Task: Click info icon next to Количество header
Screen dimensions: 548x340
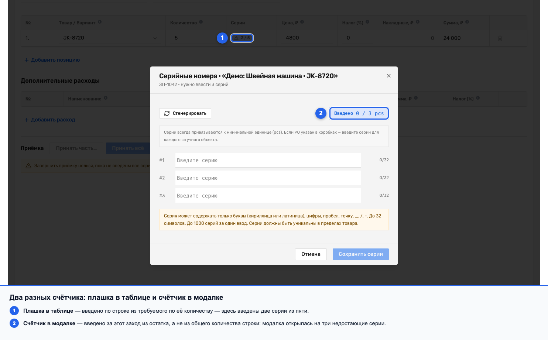Action: (x=201, y=22)
